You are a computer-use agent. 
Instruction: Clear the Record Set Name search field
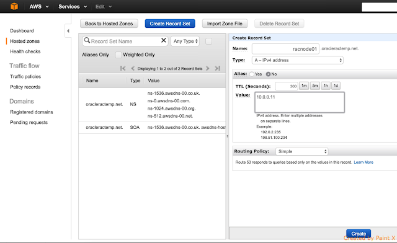tap(164, 40)
